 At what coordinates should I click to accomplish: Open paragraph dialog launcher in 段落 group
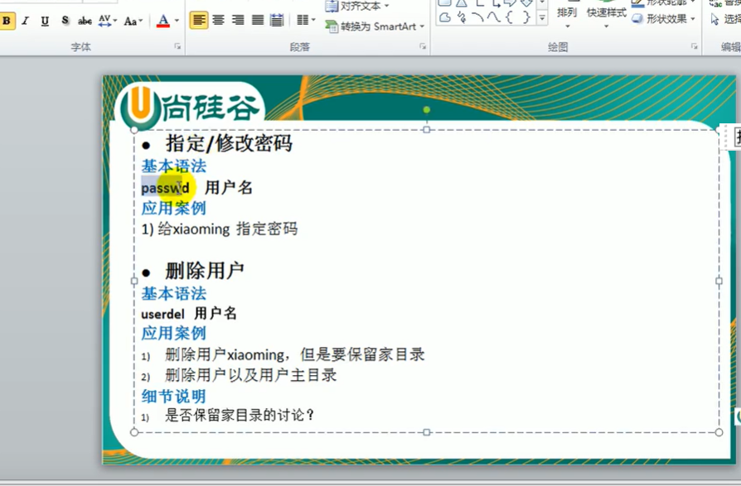tap(423, 46)
